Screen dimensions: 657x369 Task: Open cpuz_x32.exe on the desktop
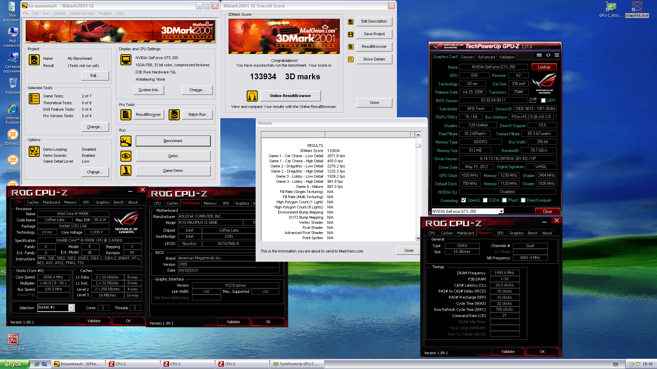[13, 342]
